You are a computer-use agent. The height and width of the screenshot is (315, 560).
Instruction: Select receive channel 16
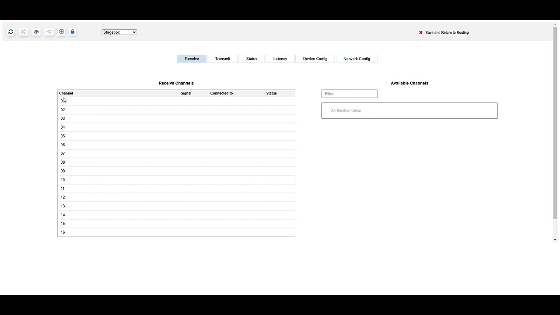[176, 232]
